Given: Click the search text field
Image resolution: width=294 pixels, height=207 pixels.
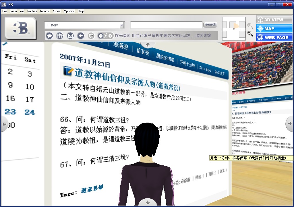Looking at the screenshot, I should (166, 25).
